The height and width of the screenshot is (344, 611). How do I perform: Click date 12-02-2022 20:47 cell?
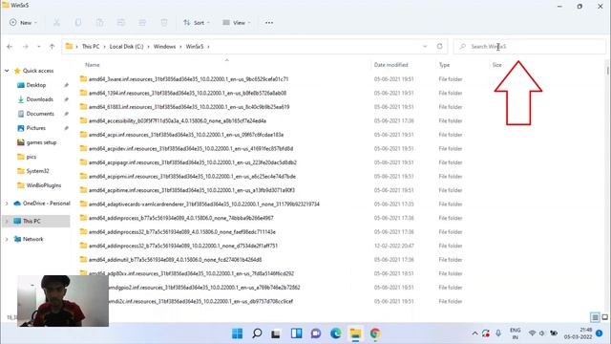(x=394, y=246)
